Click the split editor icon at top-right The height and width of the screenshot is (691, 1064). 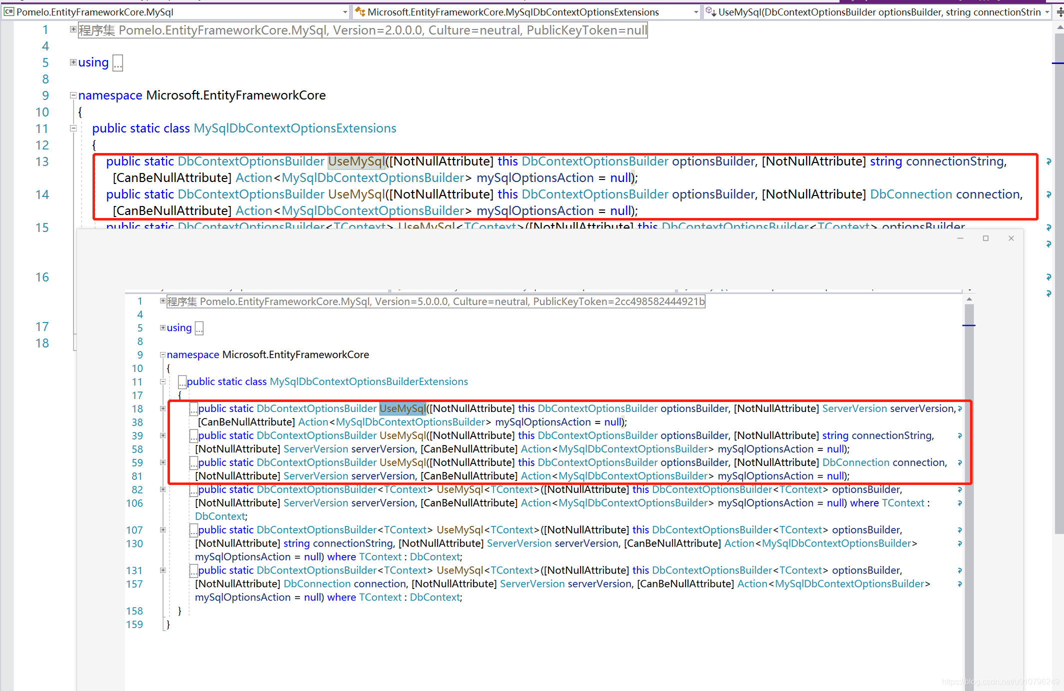point(1059,12)
